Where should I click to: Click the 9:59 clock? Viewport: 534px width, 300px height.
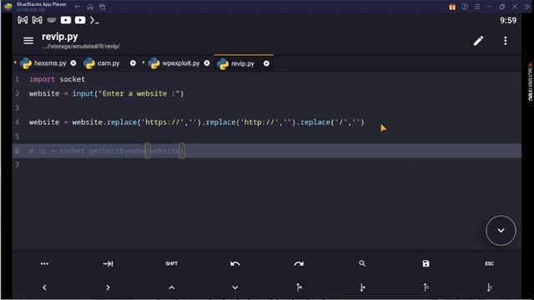click(508, 20)
